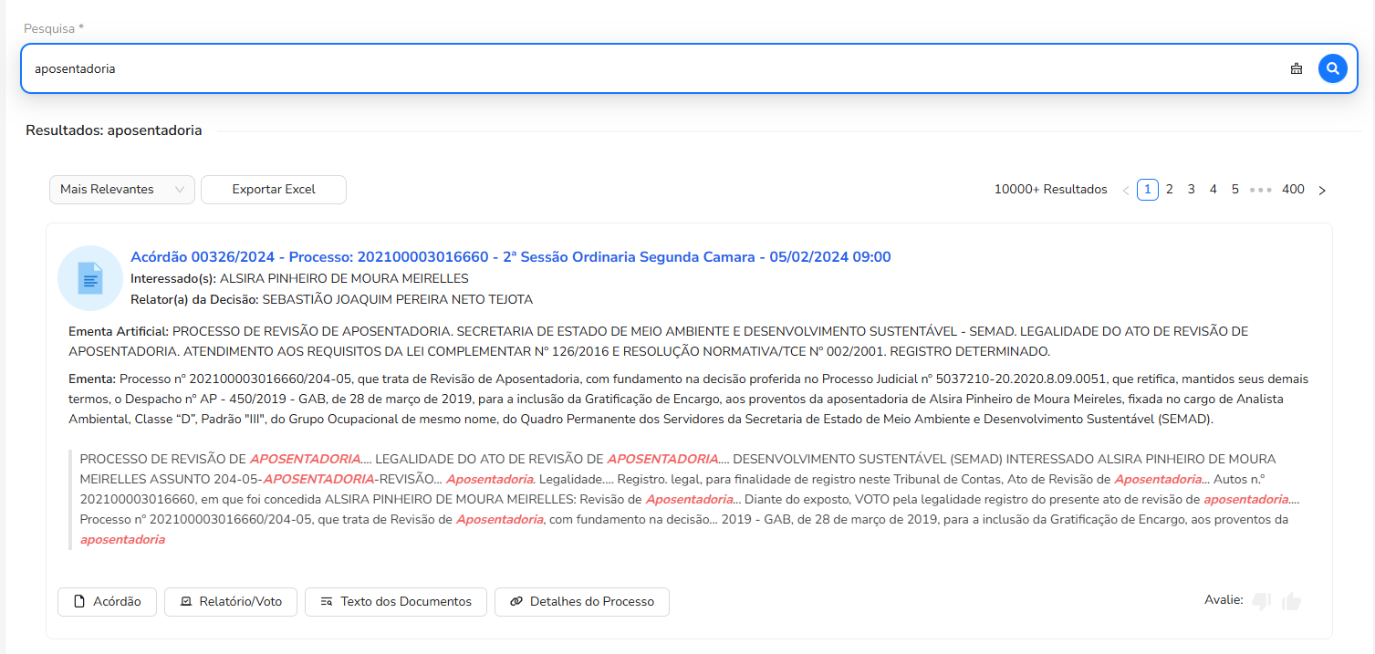The image size is (1375, 654).
Task: Open Relatório/Voto button
Action: pos(231,602)
